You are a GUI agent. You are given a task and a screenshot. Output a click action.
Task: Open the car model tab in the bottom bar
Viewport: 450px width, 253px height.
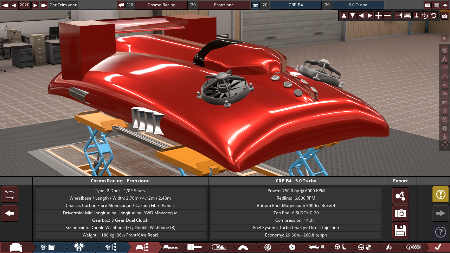click(x=16, y=247)
